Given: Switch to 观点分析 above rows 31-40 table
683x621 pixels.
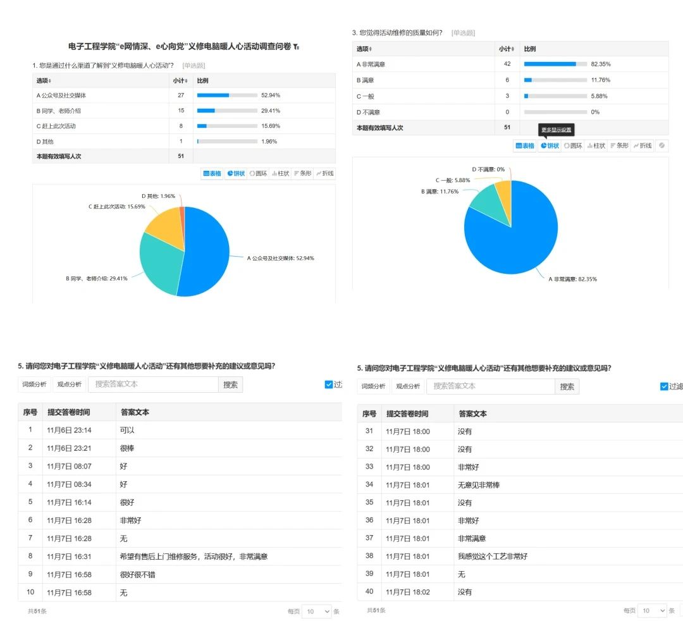Looking at the screenshot, I should click(x=409, y=386).
